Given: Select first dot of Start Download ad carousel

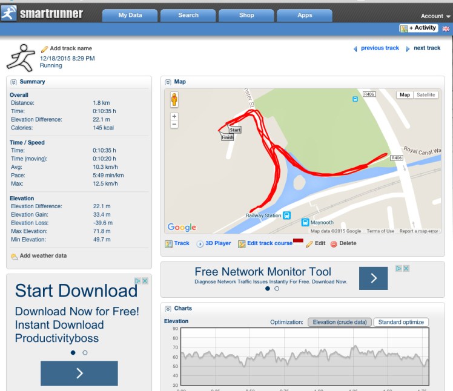Looking at the screenshot, I should pos(73,353).
